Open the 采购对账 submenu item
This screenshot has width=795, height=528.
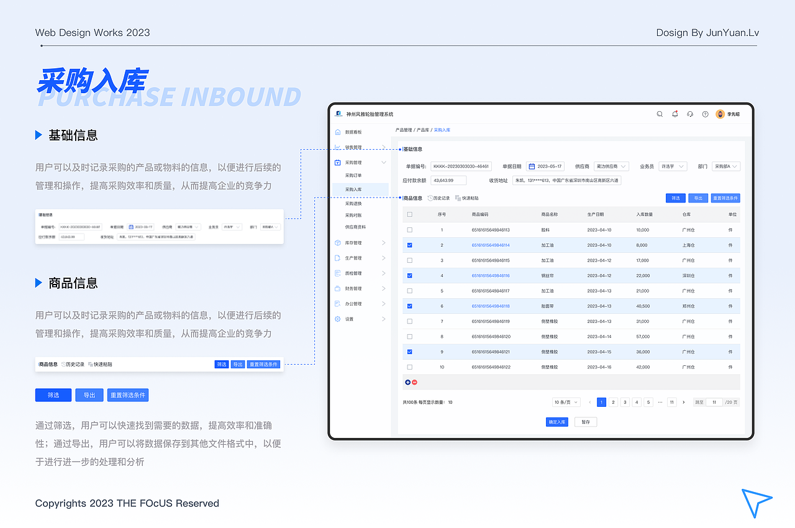353,215
